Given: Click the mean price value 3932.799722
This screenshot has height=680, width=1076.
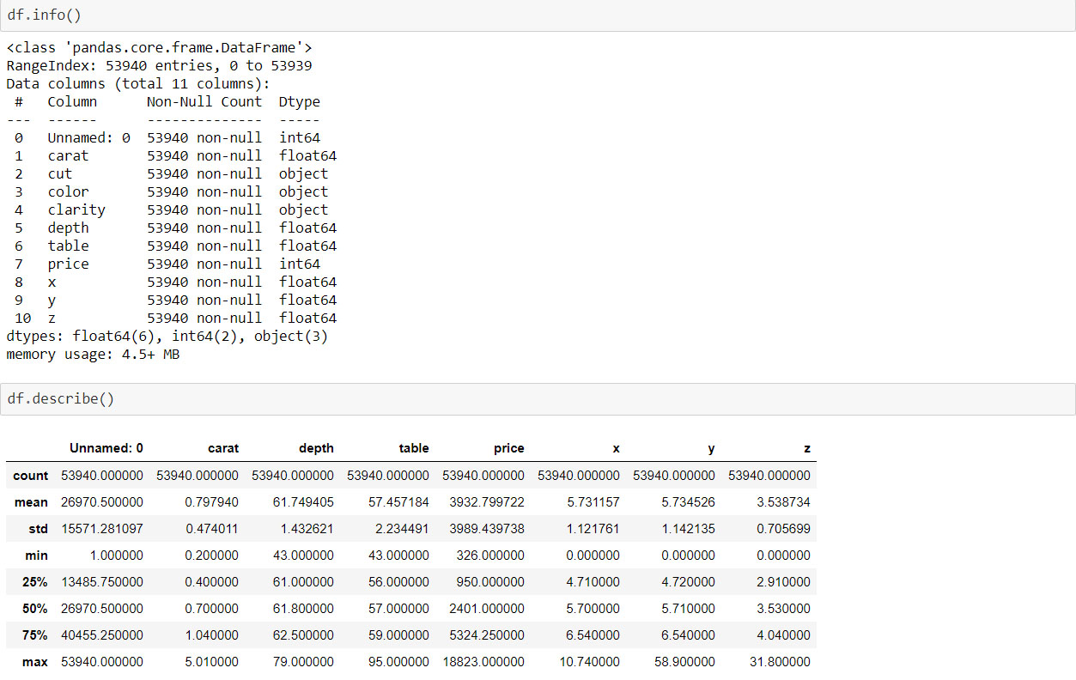Looking at the screenshot, I should [486, 501].
